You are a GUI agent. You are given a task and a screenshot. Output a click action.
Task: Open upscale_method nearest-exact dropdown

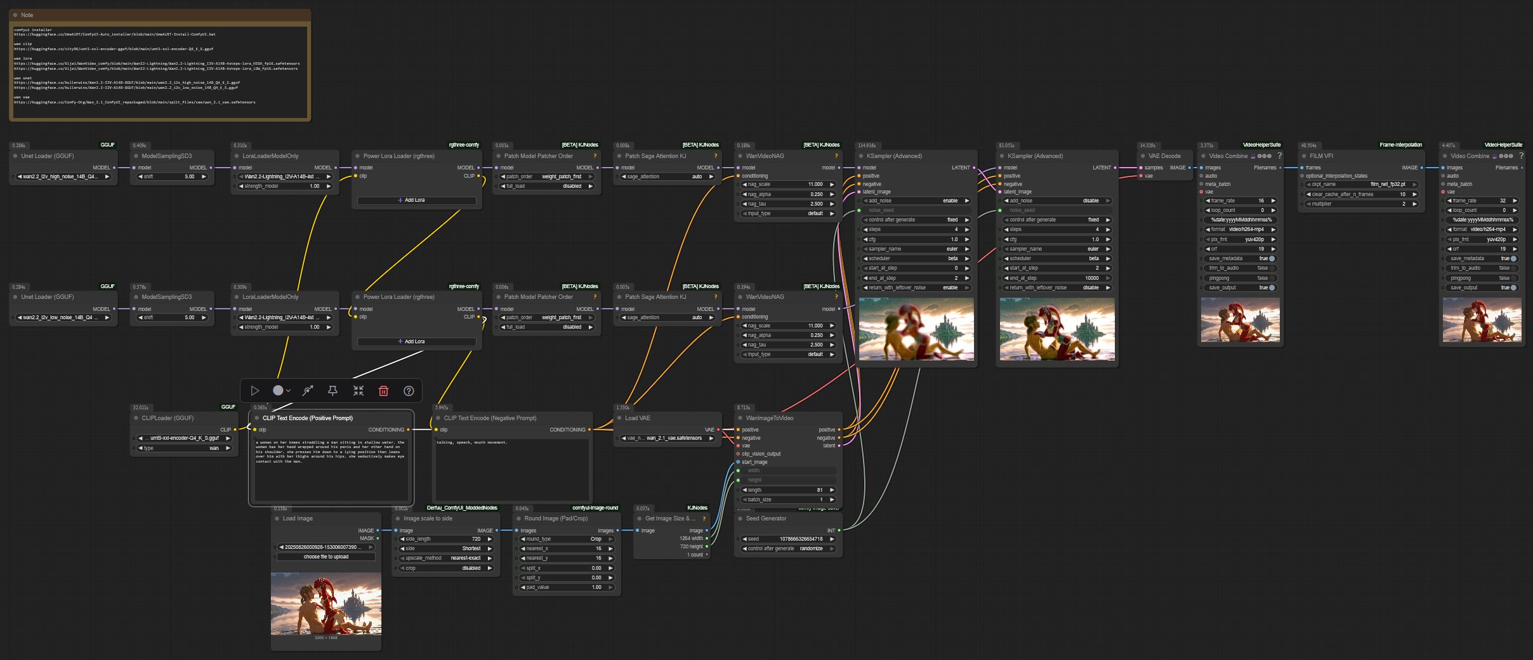coord(446,558)
